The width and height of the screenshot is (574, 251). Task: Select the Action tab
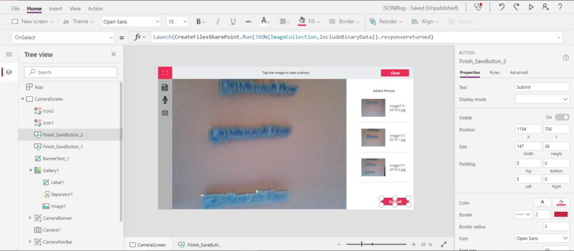click(95, 8)
